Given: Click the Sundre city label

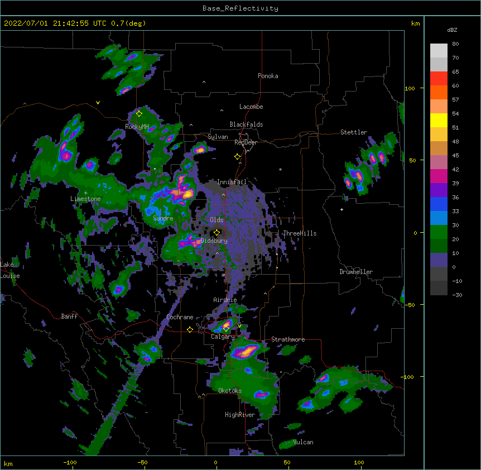Looking at the screenshot, I should pos(163,218).
